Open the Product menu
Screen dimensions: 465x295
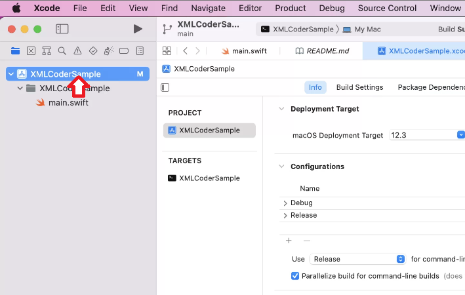point(291,8)
